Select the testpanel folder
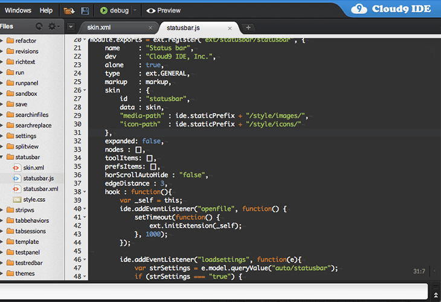The height and width of the screenshot is (302, 441). [27, 252]
